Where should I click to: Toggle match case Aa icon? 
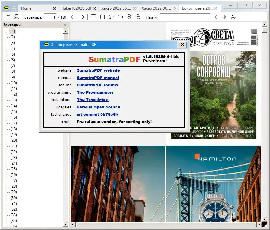tap(234, 17)
